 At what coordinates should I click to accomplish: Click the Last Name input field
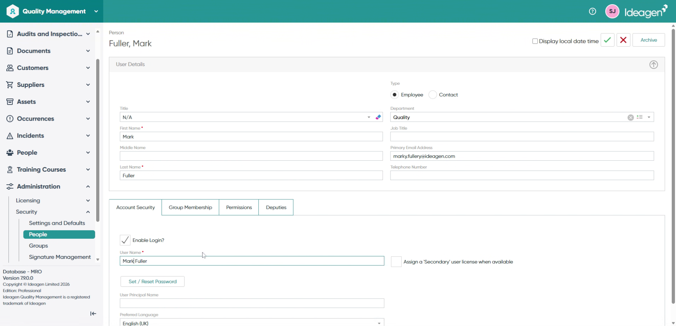pyautogui.click(x=251, y=175)
